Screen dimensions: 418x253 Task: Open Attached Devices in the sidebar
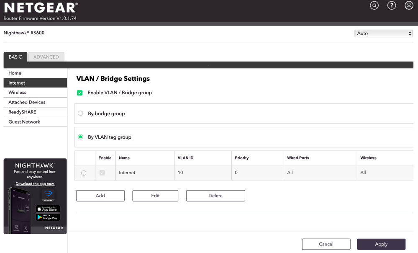[x=27, y=102]
